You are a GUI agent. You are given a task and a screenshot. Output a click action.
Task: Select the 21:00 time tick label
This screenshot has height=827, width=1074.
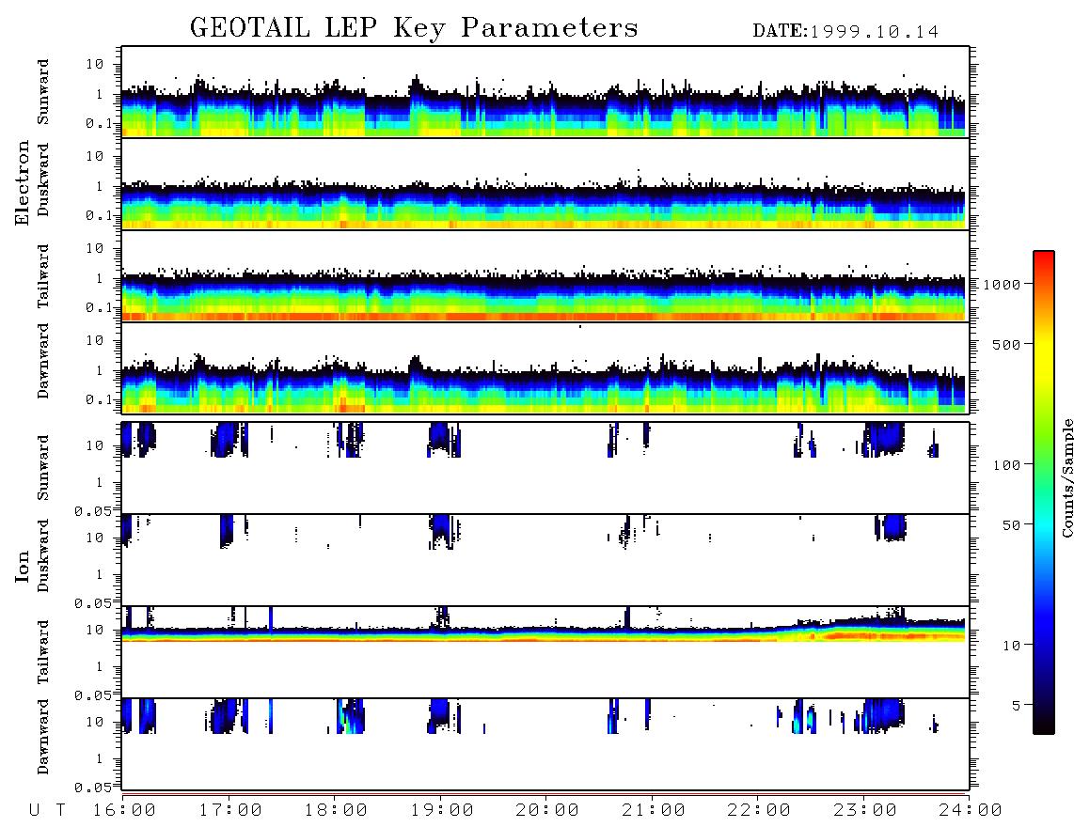(654, 810)
